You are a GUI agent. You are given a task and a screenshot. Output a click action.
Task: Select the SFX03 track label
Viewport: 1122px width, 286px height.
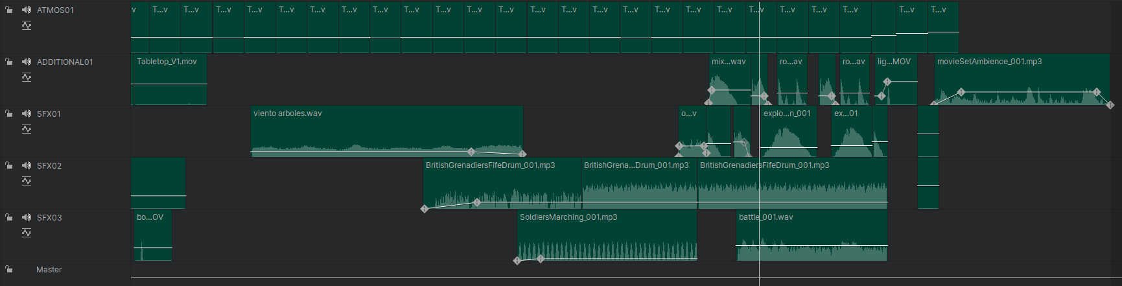(x=49, y=218)
